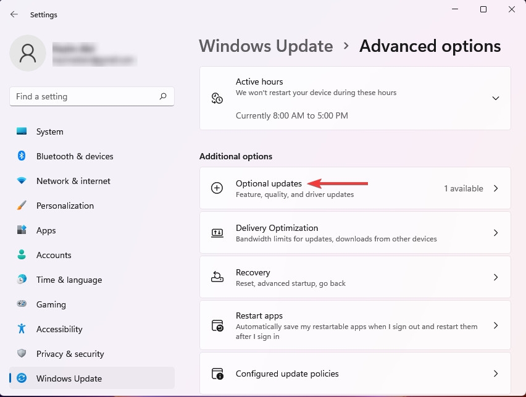Click the Optional updates plus icon
This screenshot has width=526, height=397.
click(x=217, y=188)
